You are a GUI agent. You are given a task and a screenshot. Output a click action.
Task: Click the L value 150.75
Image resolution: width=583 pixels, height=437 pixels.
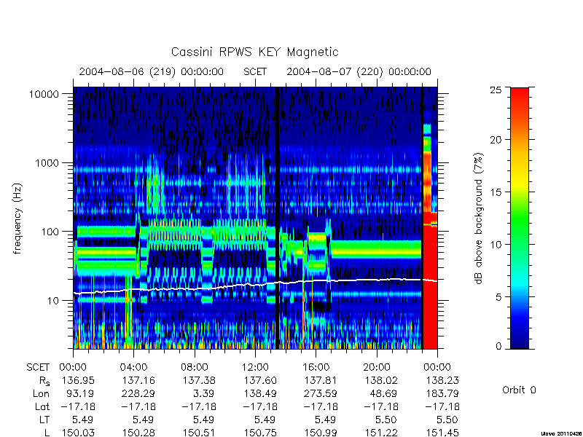tap(259, 433)
